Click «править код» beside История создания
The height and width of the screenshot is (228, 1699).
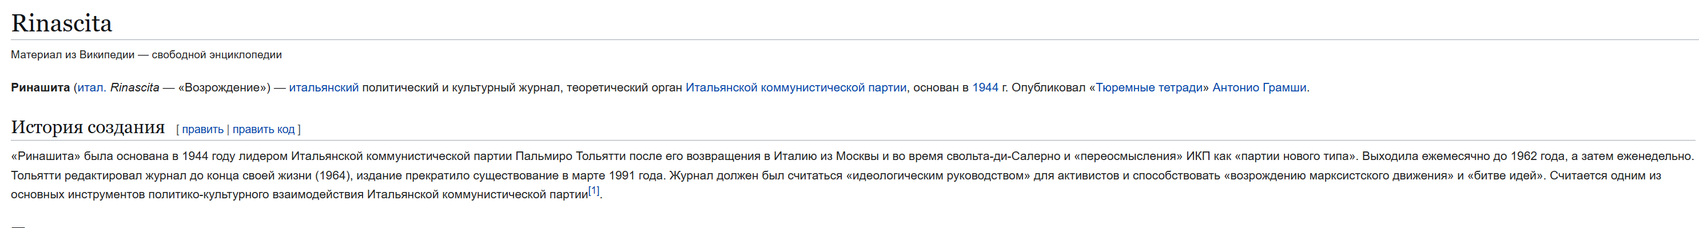coord(263,129)
